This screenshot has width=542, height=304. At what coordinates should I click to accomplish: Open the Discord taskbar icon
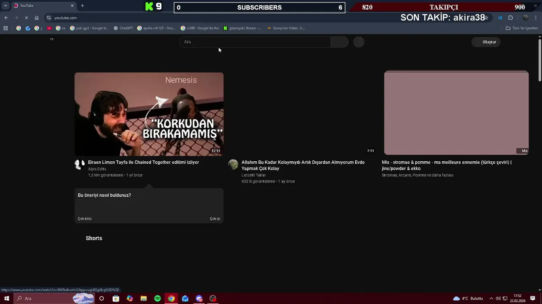[x=199, y=299]
